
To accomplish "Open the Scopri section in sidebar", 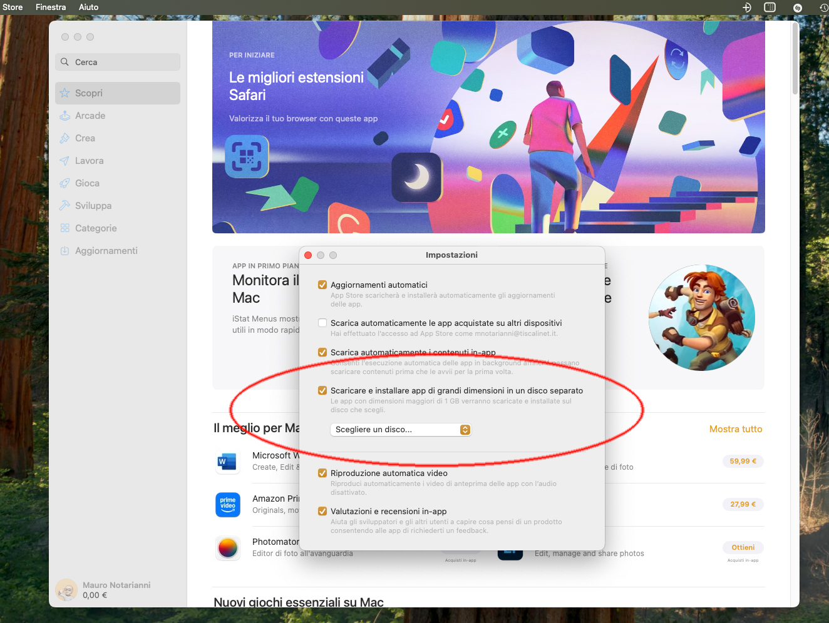I will (118, 93).
